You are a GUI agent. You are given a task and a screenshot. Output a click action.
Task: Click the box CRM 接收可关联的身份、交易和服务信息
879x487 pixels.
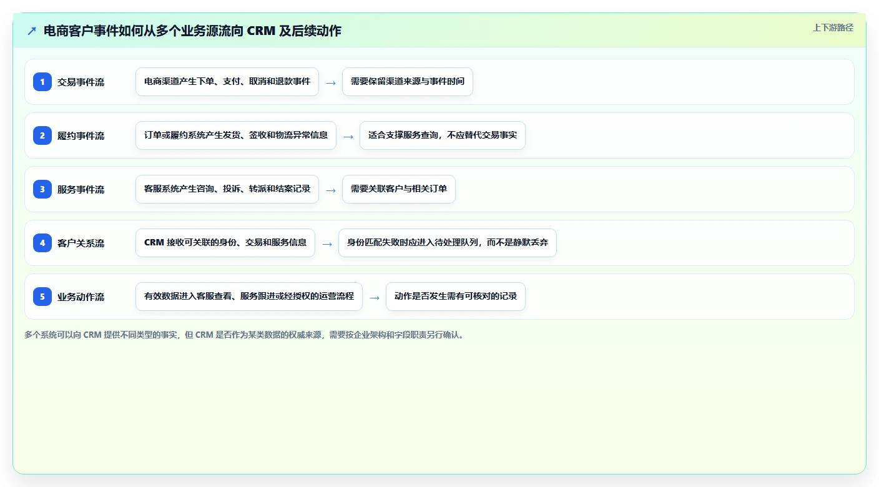tap(225, 243)
